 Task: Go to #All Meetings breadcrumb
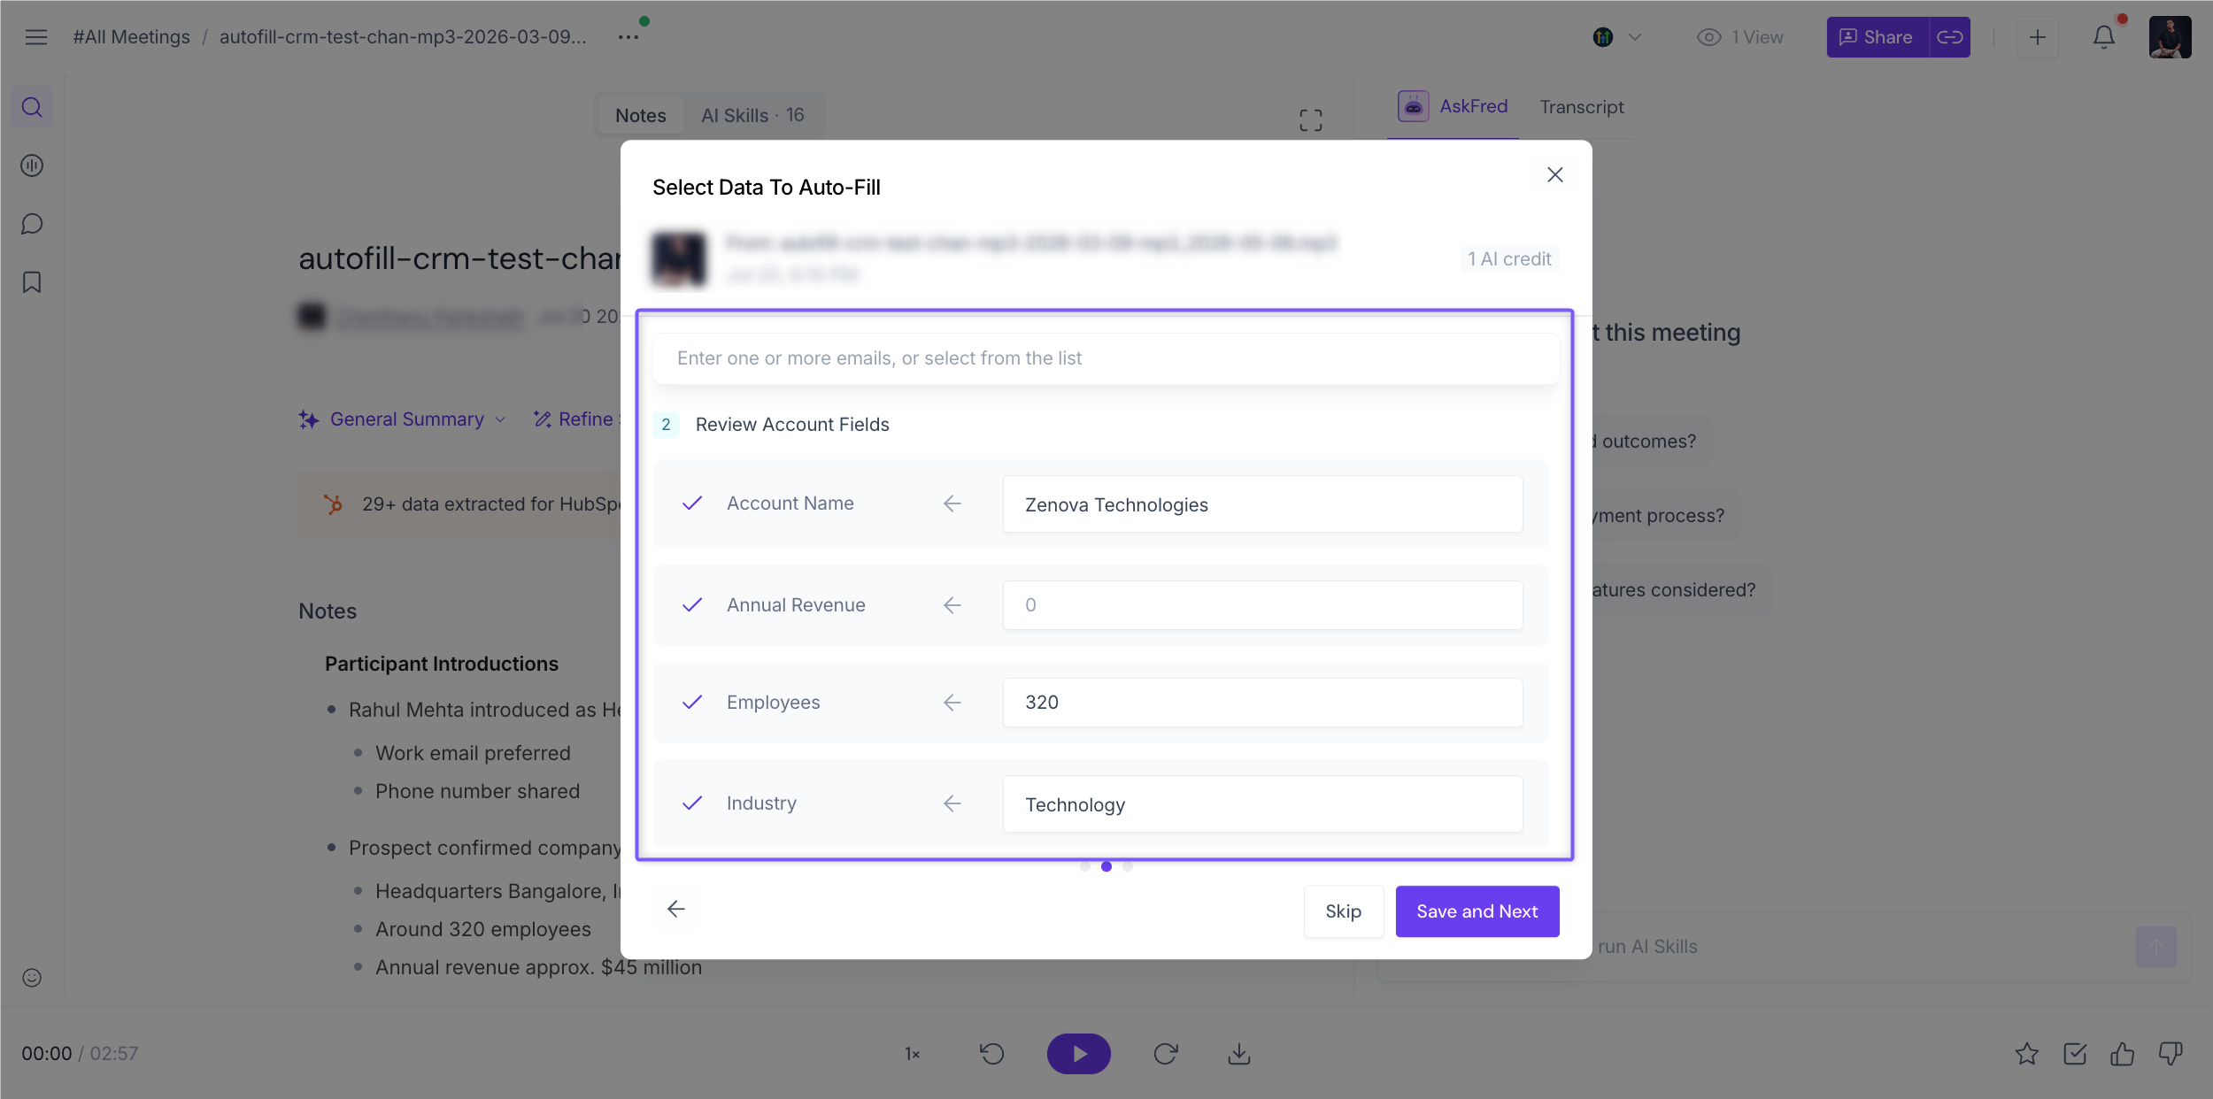131,37
